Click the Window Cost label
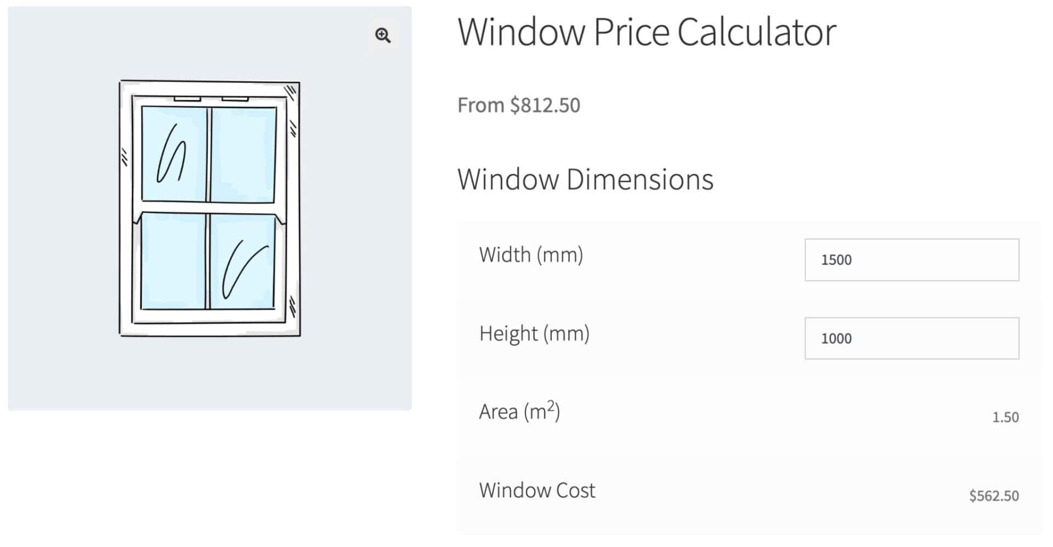 click(537, 489)
